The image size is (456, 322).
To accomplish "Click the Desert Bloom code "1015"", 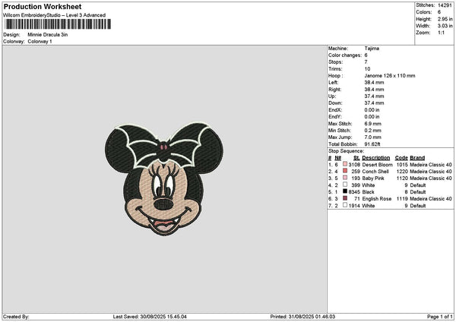I will point(402,165).
